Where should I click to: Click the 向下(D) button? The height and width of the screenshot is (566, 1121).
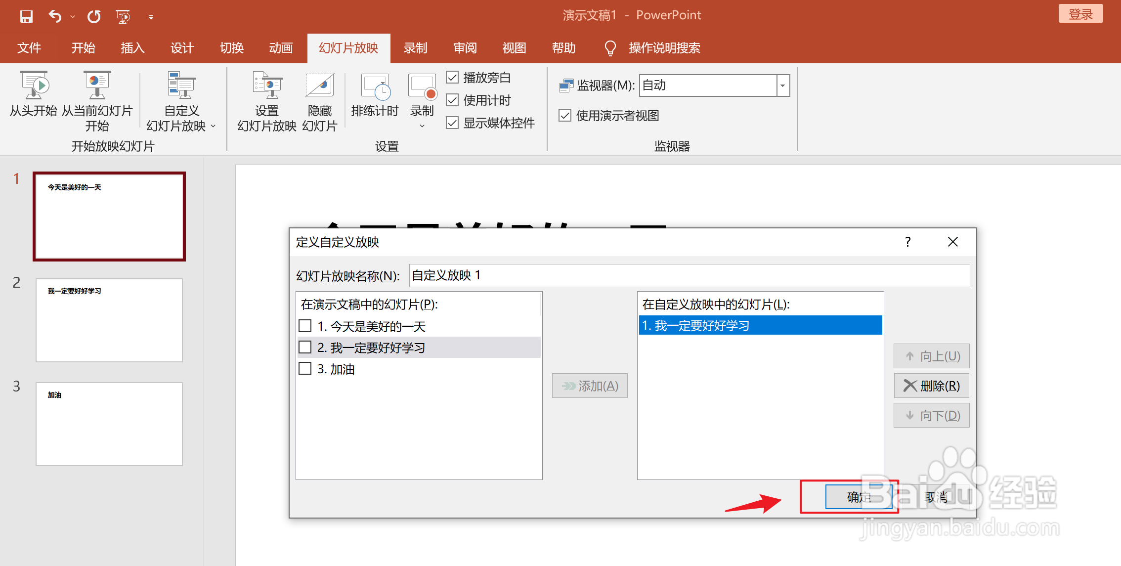(x=931, y=415)
